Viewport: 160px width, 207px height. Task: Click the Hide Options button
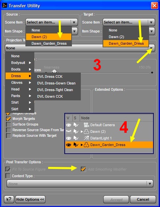point(30,199)
